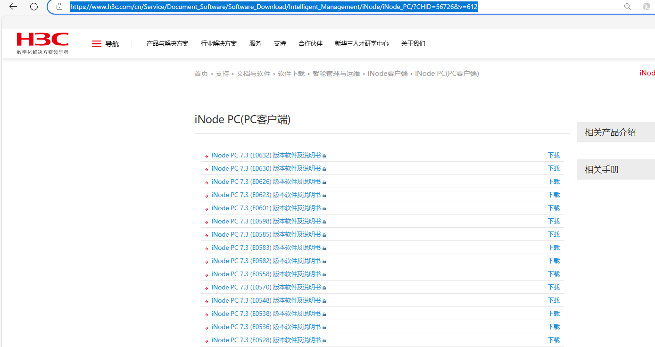
Task: Open iNode PC 7.3 (E0583) 版本软件及说明书
Action: tap(266, 248)
